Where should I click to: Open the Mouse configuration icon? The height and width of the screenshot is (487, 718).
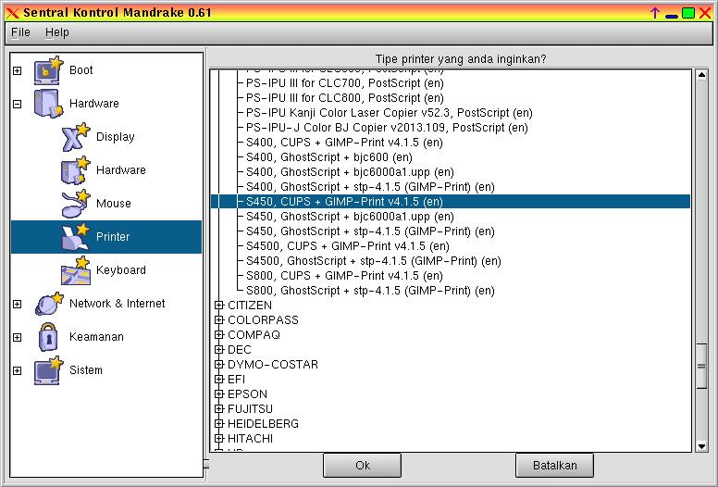pyautogui.click(x=74, y=204)
